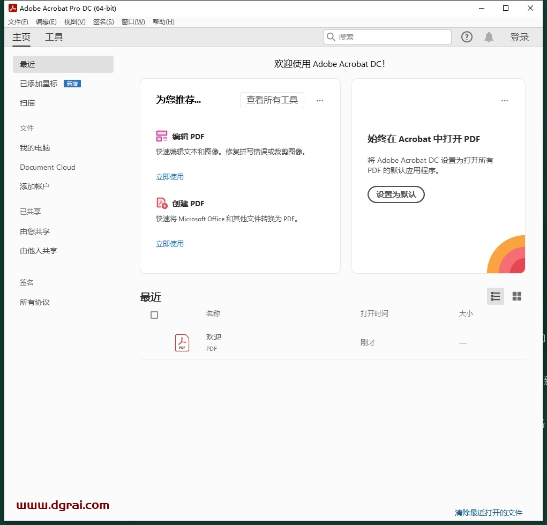
Task: Click the 设置为默认 button
Action: coord(396,194)
